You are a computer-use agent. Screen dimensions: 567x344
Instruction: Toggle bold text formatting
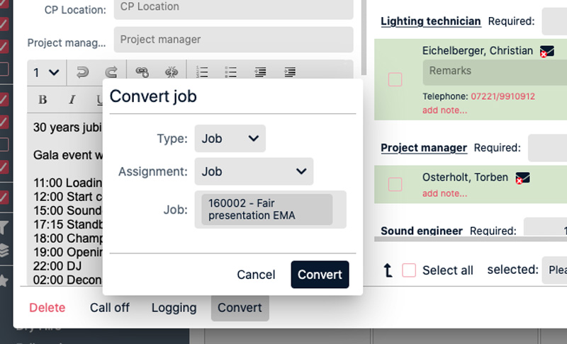click(43, 100)
